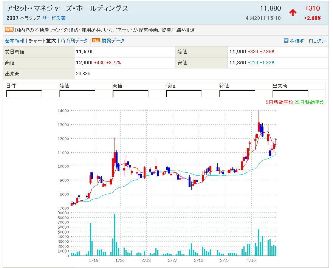Click the 14000 price axis label

click(63, 111)
